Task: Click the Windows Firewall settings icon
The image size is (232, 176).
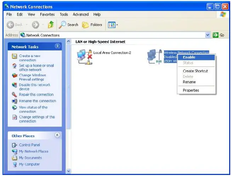Action: 15,75
